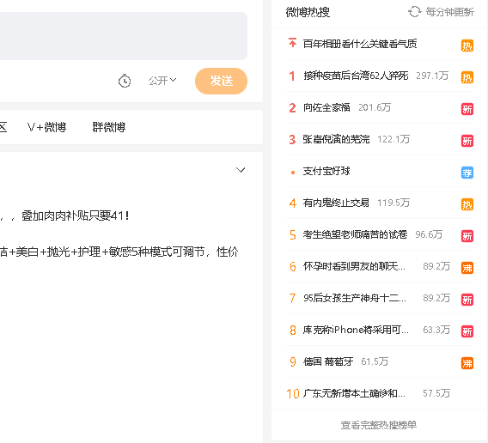The height and width of the screenshot is (443, 488).
Task: Click the pinned top-arrow icon
Action: (292, 43)
